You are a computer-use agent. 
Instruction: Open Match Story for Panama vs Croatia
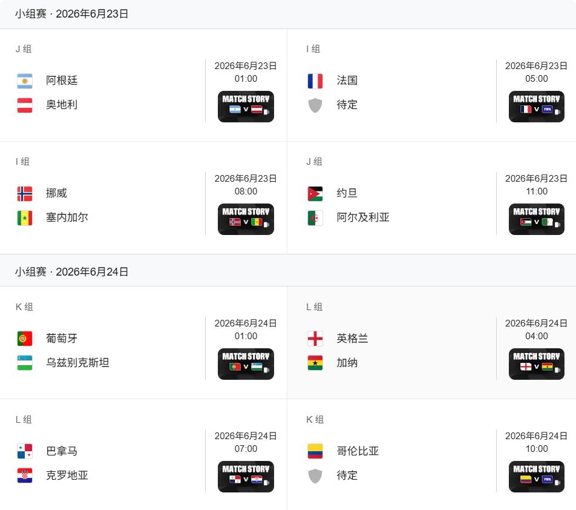pyautogui.click(x=246, y=477)
